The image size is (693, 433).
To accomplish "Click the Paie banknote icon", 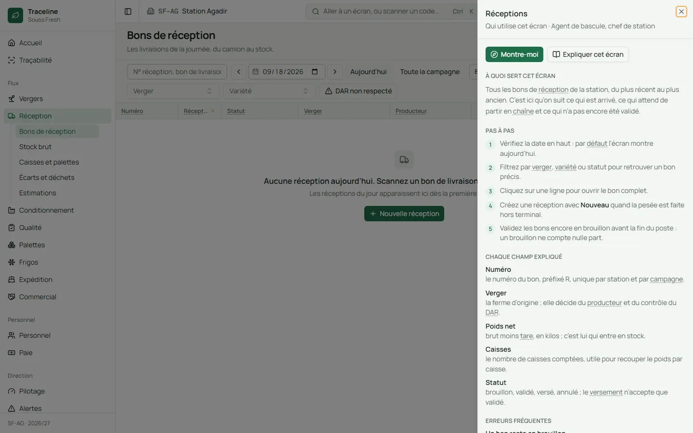I will (12, 353).
